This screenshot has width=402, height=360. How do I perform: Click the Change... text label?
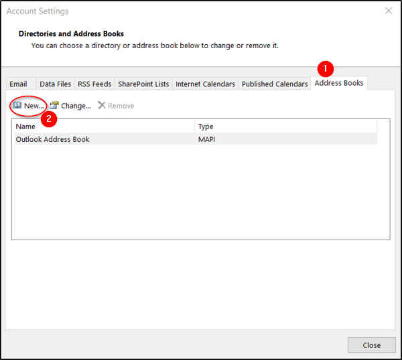76,106
